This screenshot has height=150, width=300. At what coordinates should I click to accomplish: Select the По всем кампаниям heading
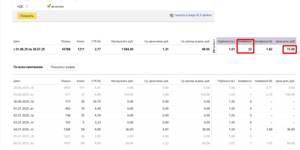tap(28, 67)
